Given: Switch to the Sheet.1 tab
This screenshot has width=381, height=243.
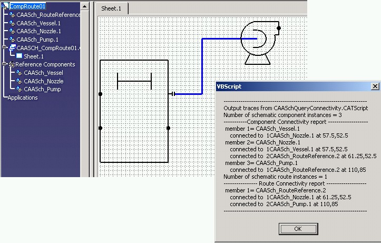Looking at the screenshot, I should [111, 8].
